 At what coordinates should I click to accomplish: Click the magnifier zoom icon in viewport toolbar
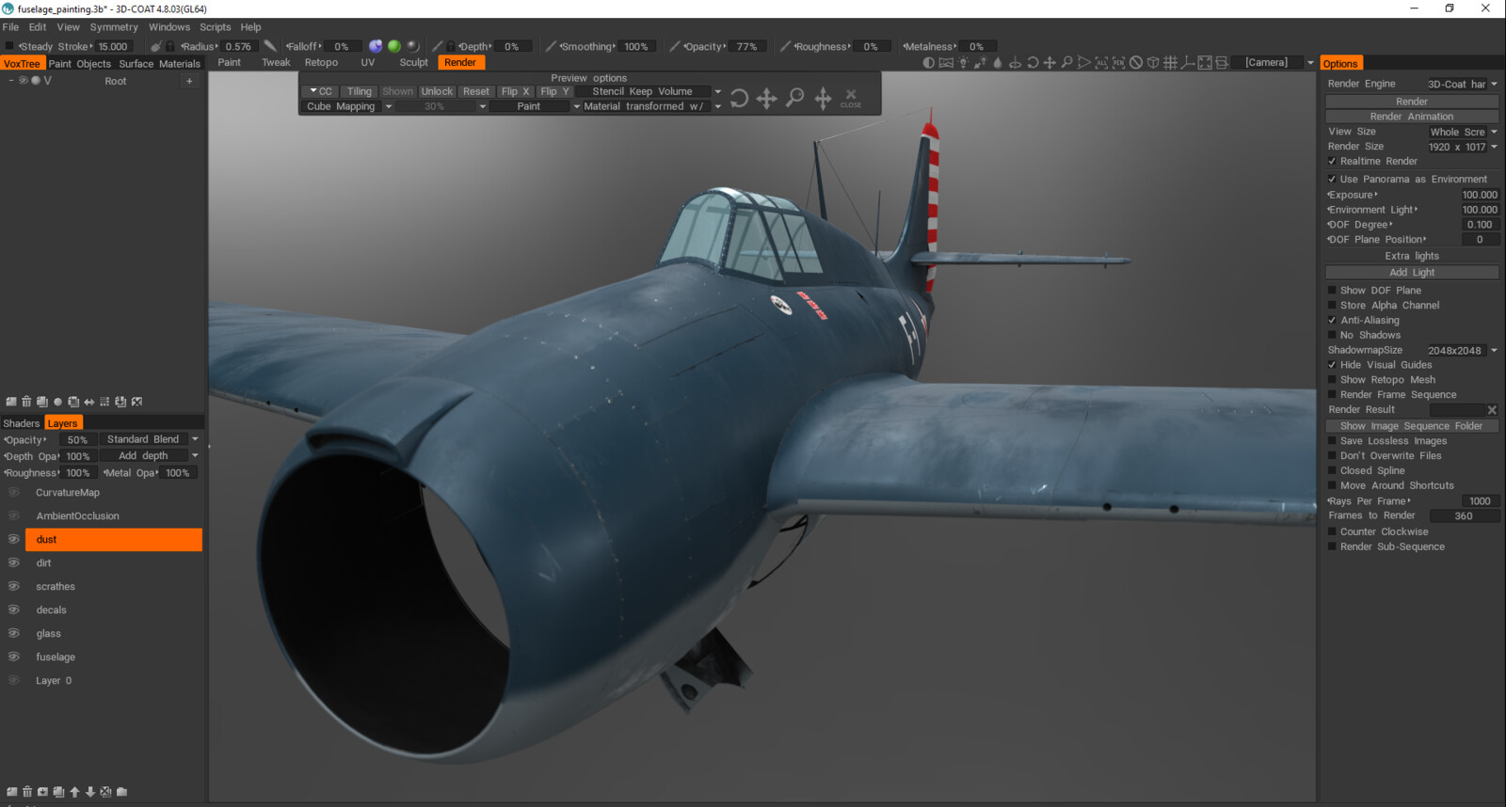[1066, 63]
